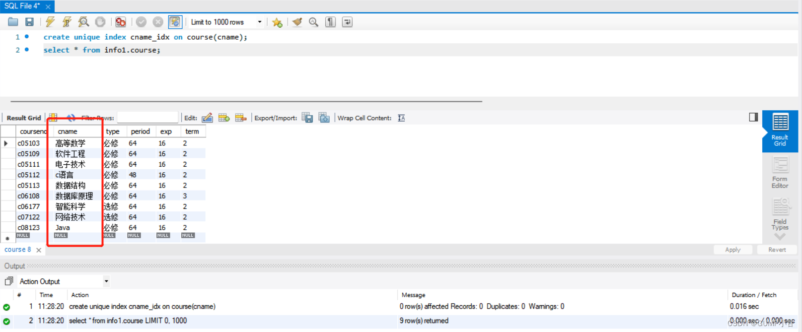Open find panel magnifier icon
This screenshot has width=802, height=332.
[313, 22]
